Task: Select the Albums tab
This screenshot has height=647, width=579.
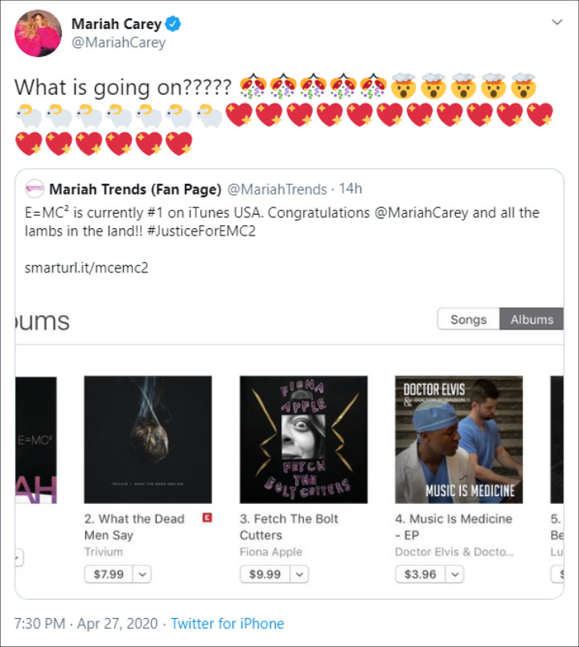Action: tap(532, 319)
